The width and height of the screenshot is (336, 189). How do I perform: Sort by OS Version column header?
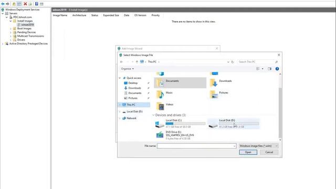pos(140,15)
